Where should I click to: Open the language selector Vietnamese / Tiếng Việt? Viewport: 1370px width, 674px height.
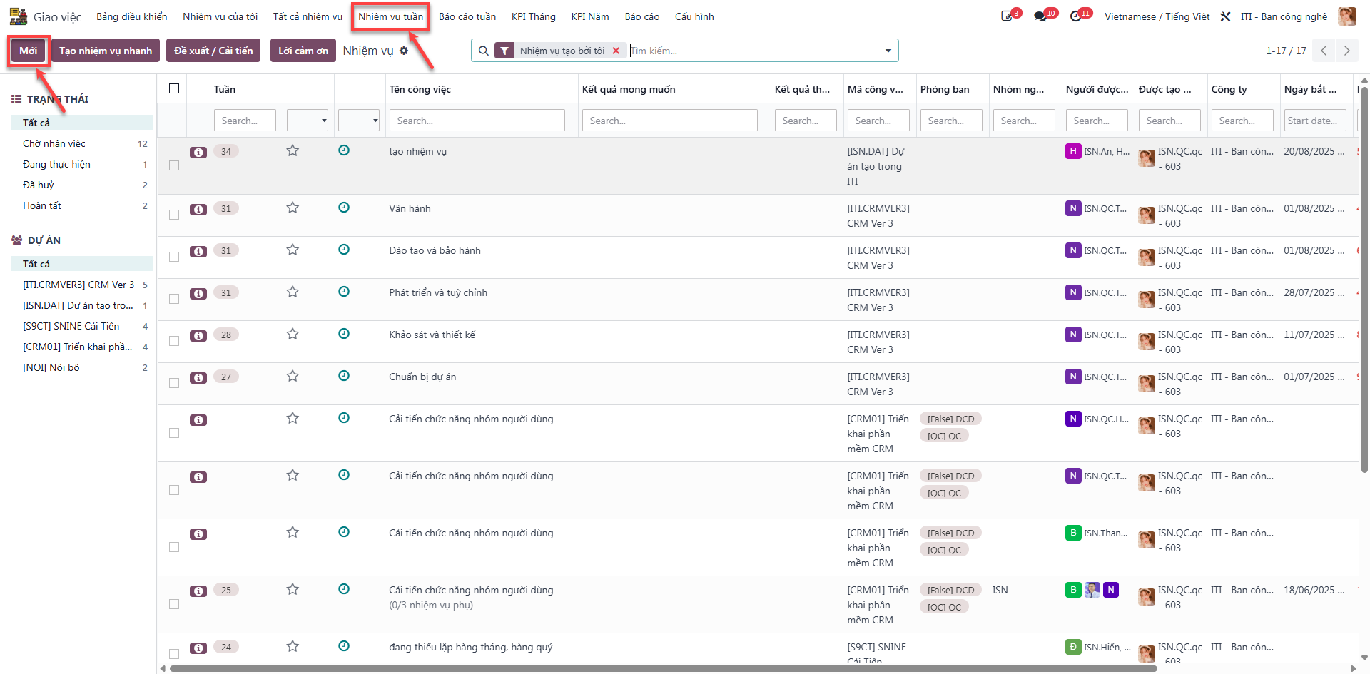point(1157,16)
